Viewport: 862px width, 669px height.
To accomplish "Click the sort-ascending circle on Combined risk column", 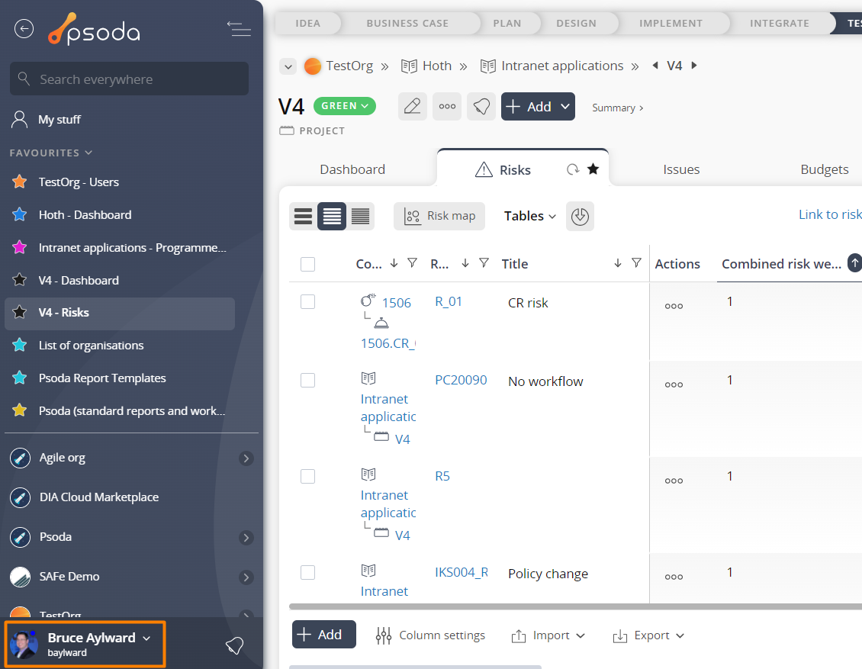I will tap(855, 263).
